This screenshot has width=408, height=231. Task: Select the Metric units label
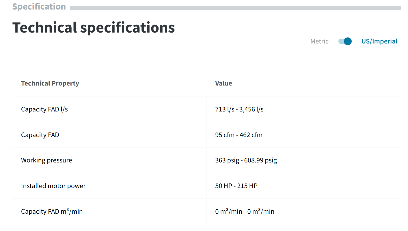click(x=319, y=41)
